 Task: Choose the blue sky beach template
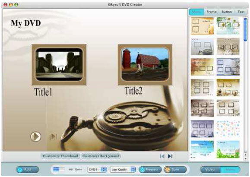(x=203, y=149)
